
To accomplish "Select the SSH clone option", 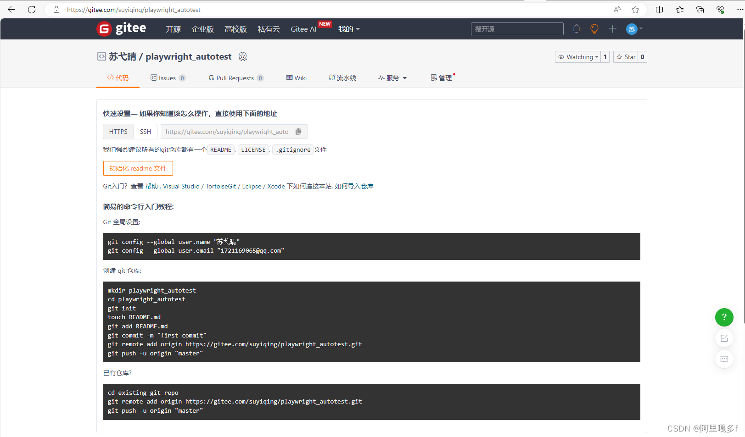I will pyautogui.click(x=146, y=132).
